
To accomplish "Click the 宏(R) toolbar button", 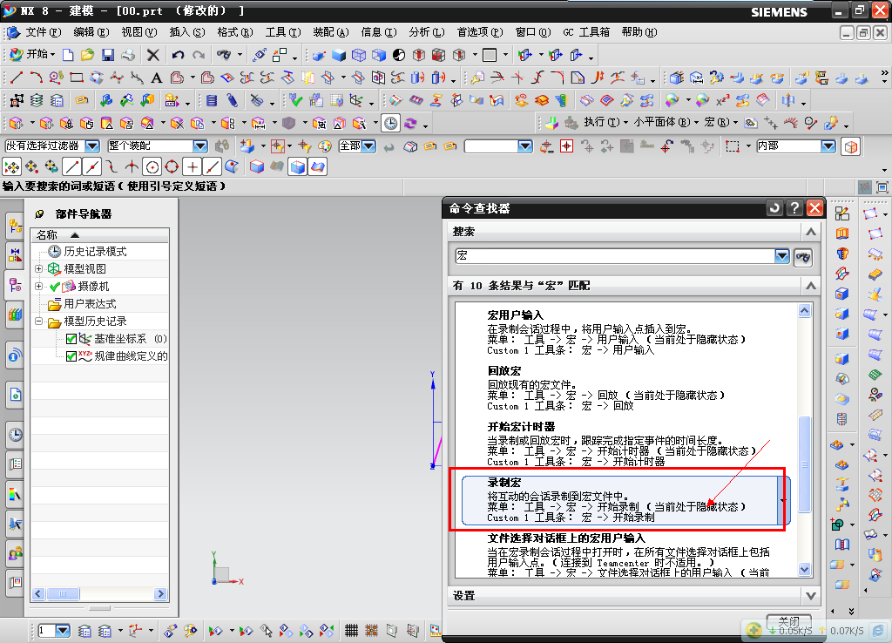I will [720, 122].
